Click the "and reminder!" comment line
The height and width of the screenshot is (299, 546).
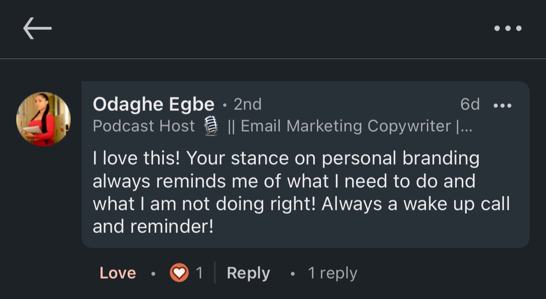pos(153,227)
